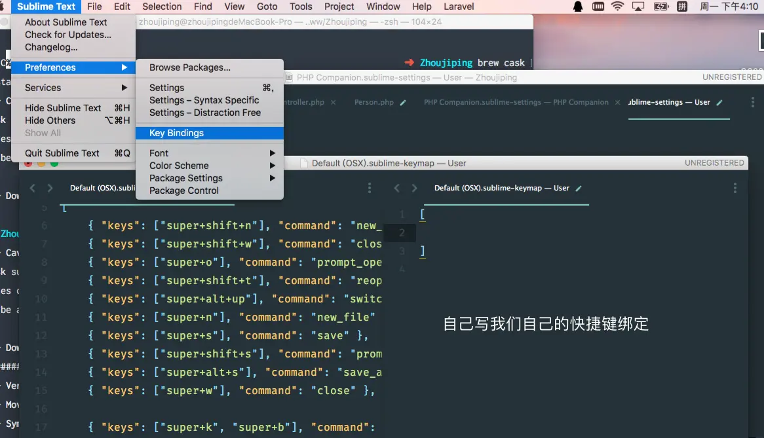
Task: Select Key Bindings
Action: coord(210,133)
